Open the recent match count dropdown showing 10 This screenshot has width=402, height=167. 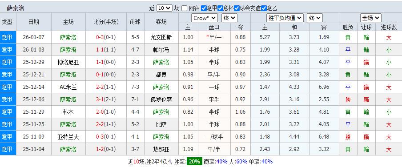(x=165, y=8)
